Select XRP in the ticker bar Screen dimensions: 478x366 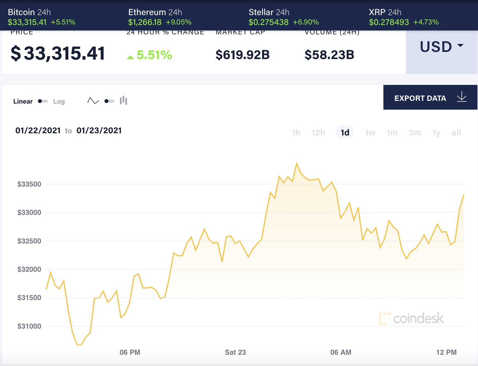click(377, 12)
